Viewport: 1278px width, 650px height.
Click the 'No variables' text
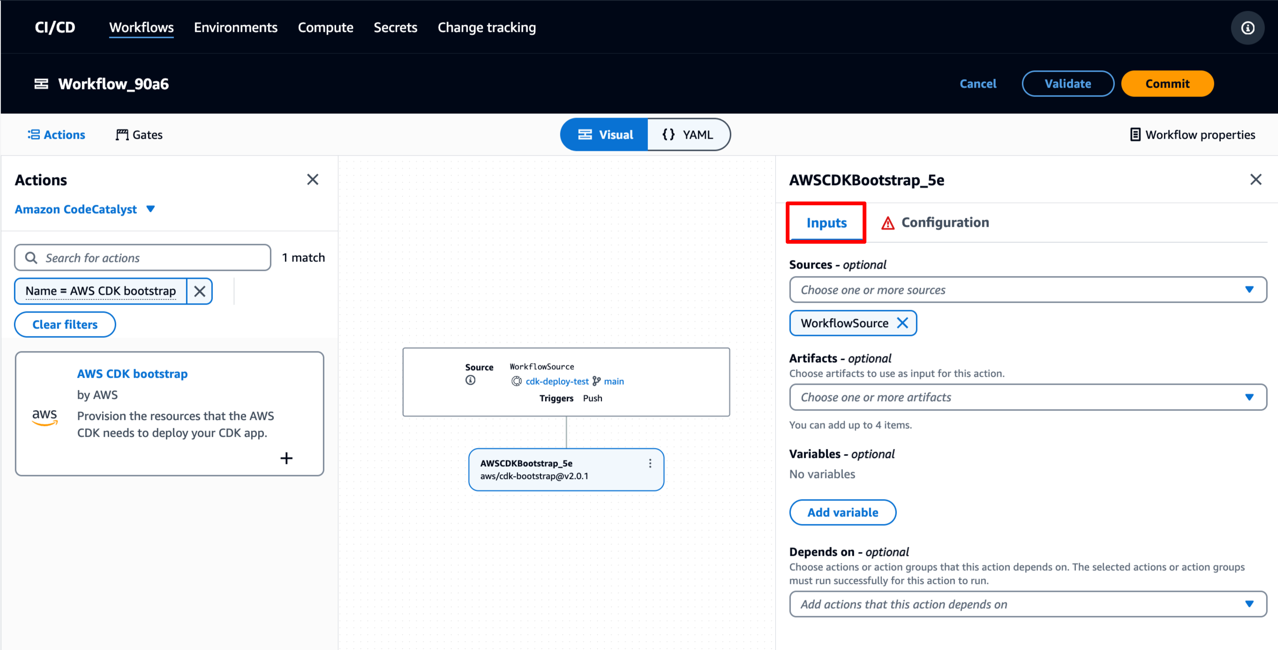[822, 474]
